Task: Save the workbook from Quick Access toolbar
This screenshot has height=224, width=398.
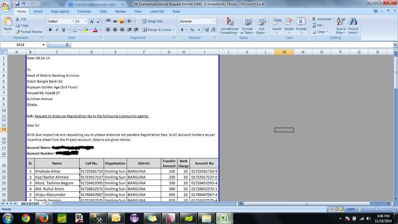Action: 17,4
